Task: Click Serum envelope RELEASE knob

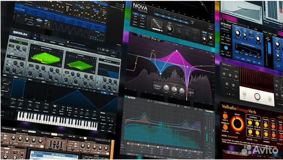Action: [46, 108]
